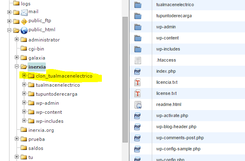This screenshot has width=245, height=161.
Task: Click the .htaccess file icon
Action: [138, 60]
